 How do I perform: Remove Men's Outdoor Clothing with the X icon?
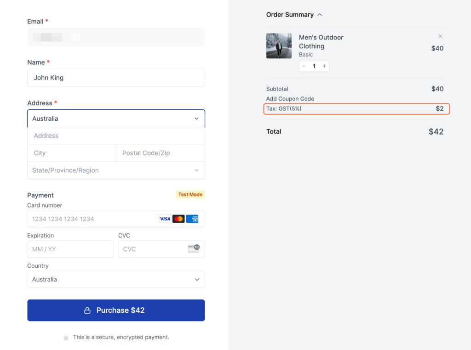pyautogui.click(x=440, y=36)
